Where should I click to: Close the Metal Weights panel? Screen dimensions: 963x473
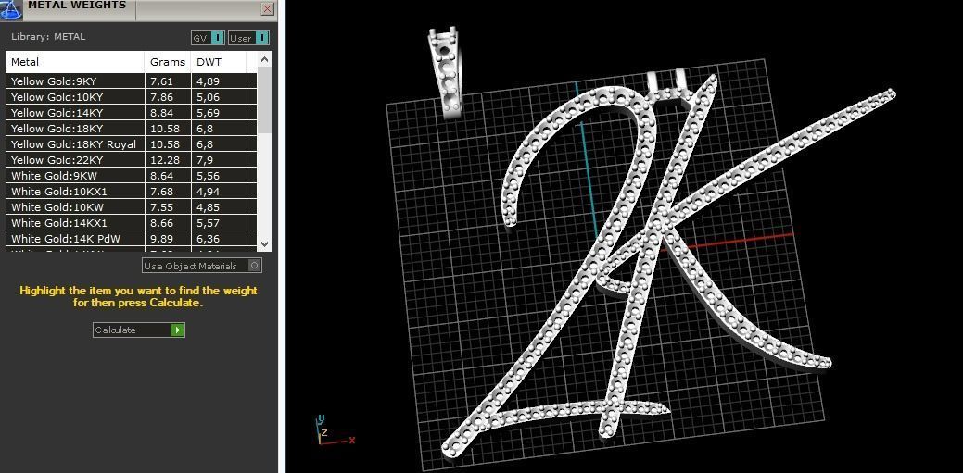[267, 8]
